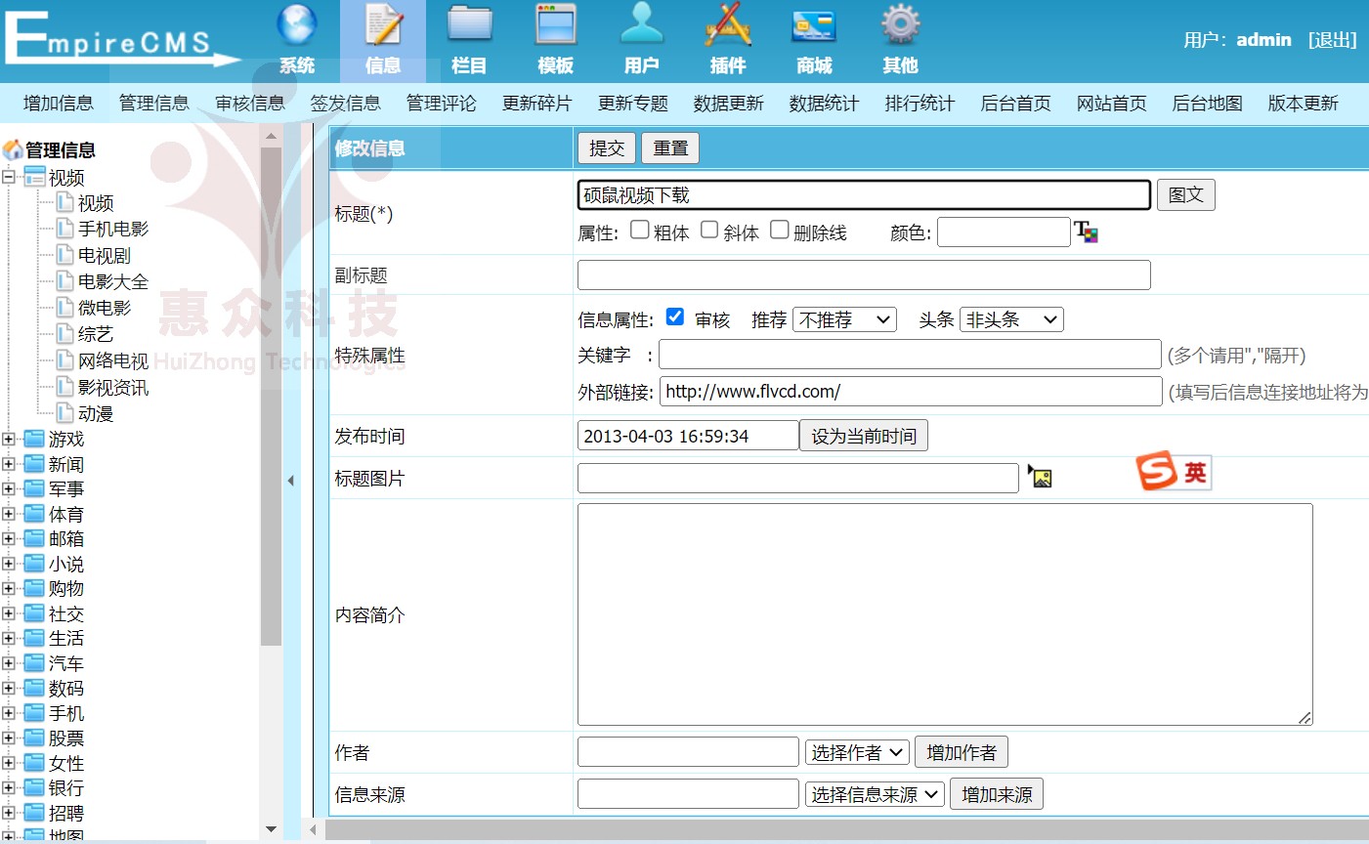Open the 插件 tools icon
Image resolution: width=1369 pixels, height=844 pixels.
(x=728, y=25)
